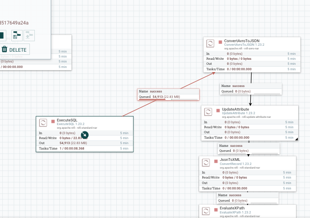Select success connection below ConvertAvroToJSON
310x218 pixels.
(251, 89)
